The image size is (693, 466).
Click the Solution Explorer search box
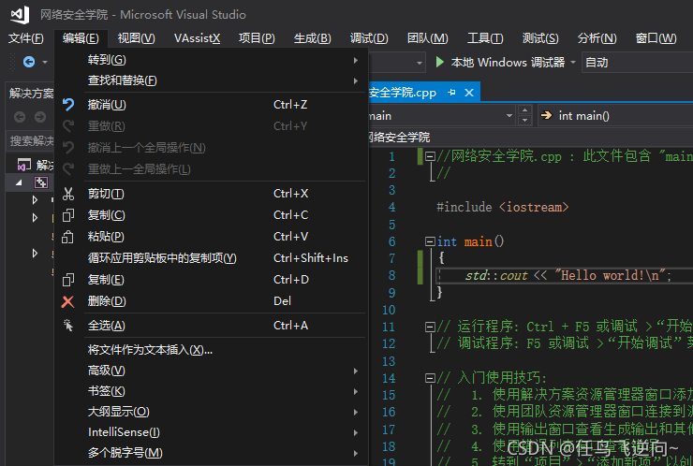coord(31,141)
